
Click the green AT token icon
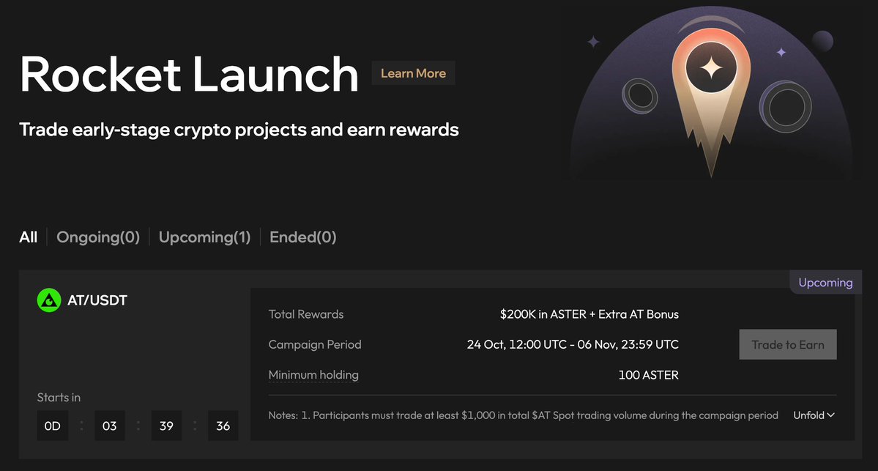[x=48, y=300]
